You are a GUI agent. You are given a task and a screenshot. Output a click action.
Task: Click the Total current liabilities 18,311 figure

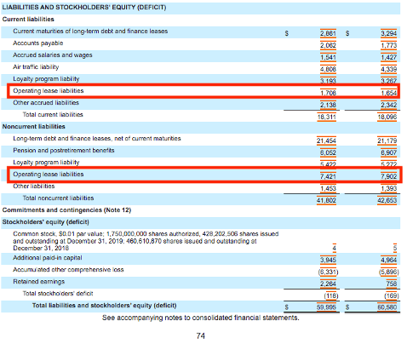click(327, 117)
